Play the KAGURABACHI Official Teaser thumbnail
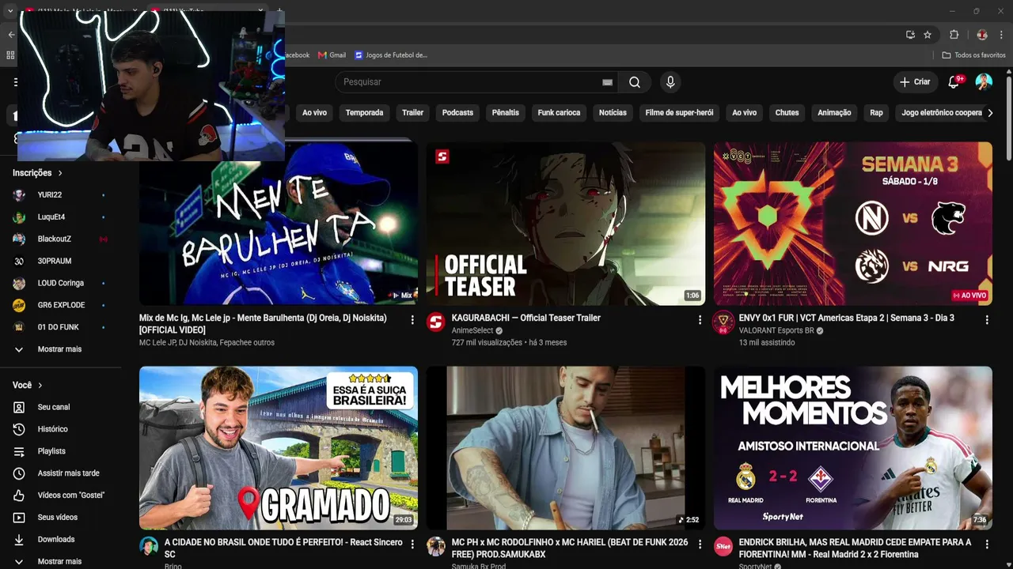Screen dimensions: 1013x569 pyautogui.click(x=566, y=224)
